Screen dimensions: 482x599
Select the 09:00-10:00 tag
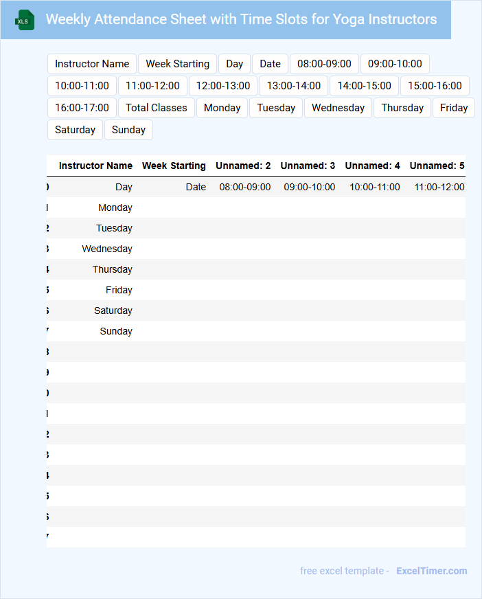(x=395, y=64)
